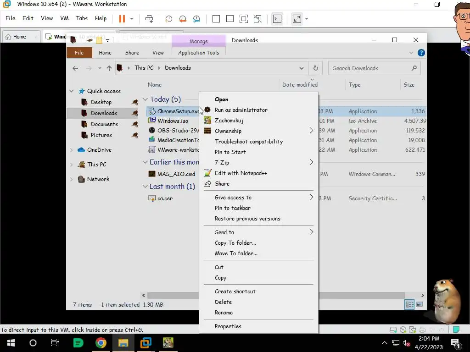Click the Send Ctrl+Alt+Del toolbar icon
The height and width of the screenshot is (352, 470).
tap(149, 18)
